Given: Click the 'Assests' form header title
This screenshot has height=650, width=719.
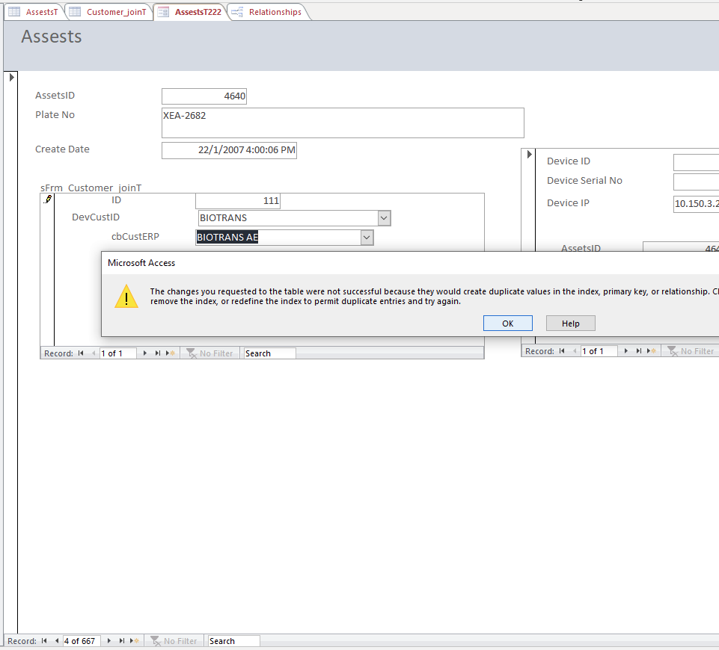Looking at the screenshot, I should pyautogui.click(x=52, y=37).
